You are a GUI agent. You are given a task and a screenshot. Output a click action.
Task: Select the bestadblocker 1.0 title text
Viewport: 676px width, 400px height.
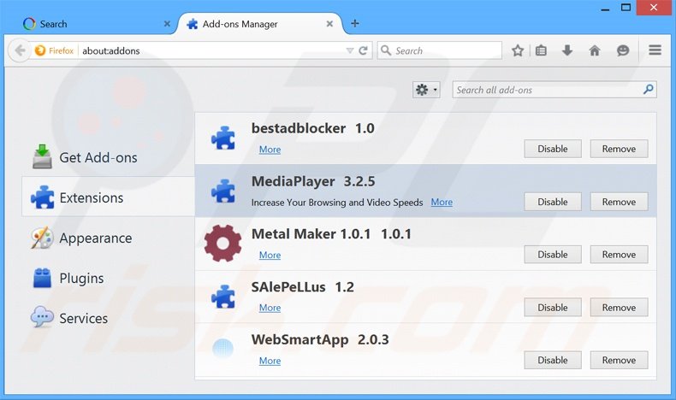click(313, 128)
